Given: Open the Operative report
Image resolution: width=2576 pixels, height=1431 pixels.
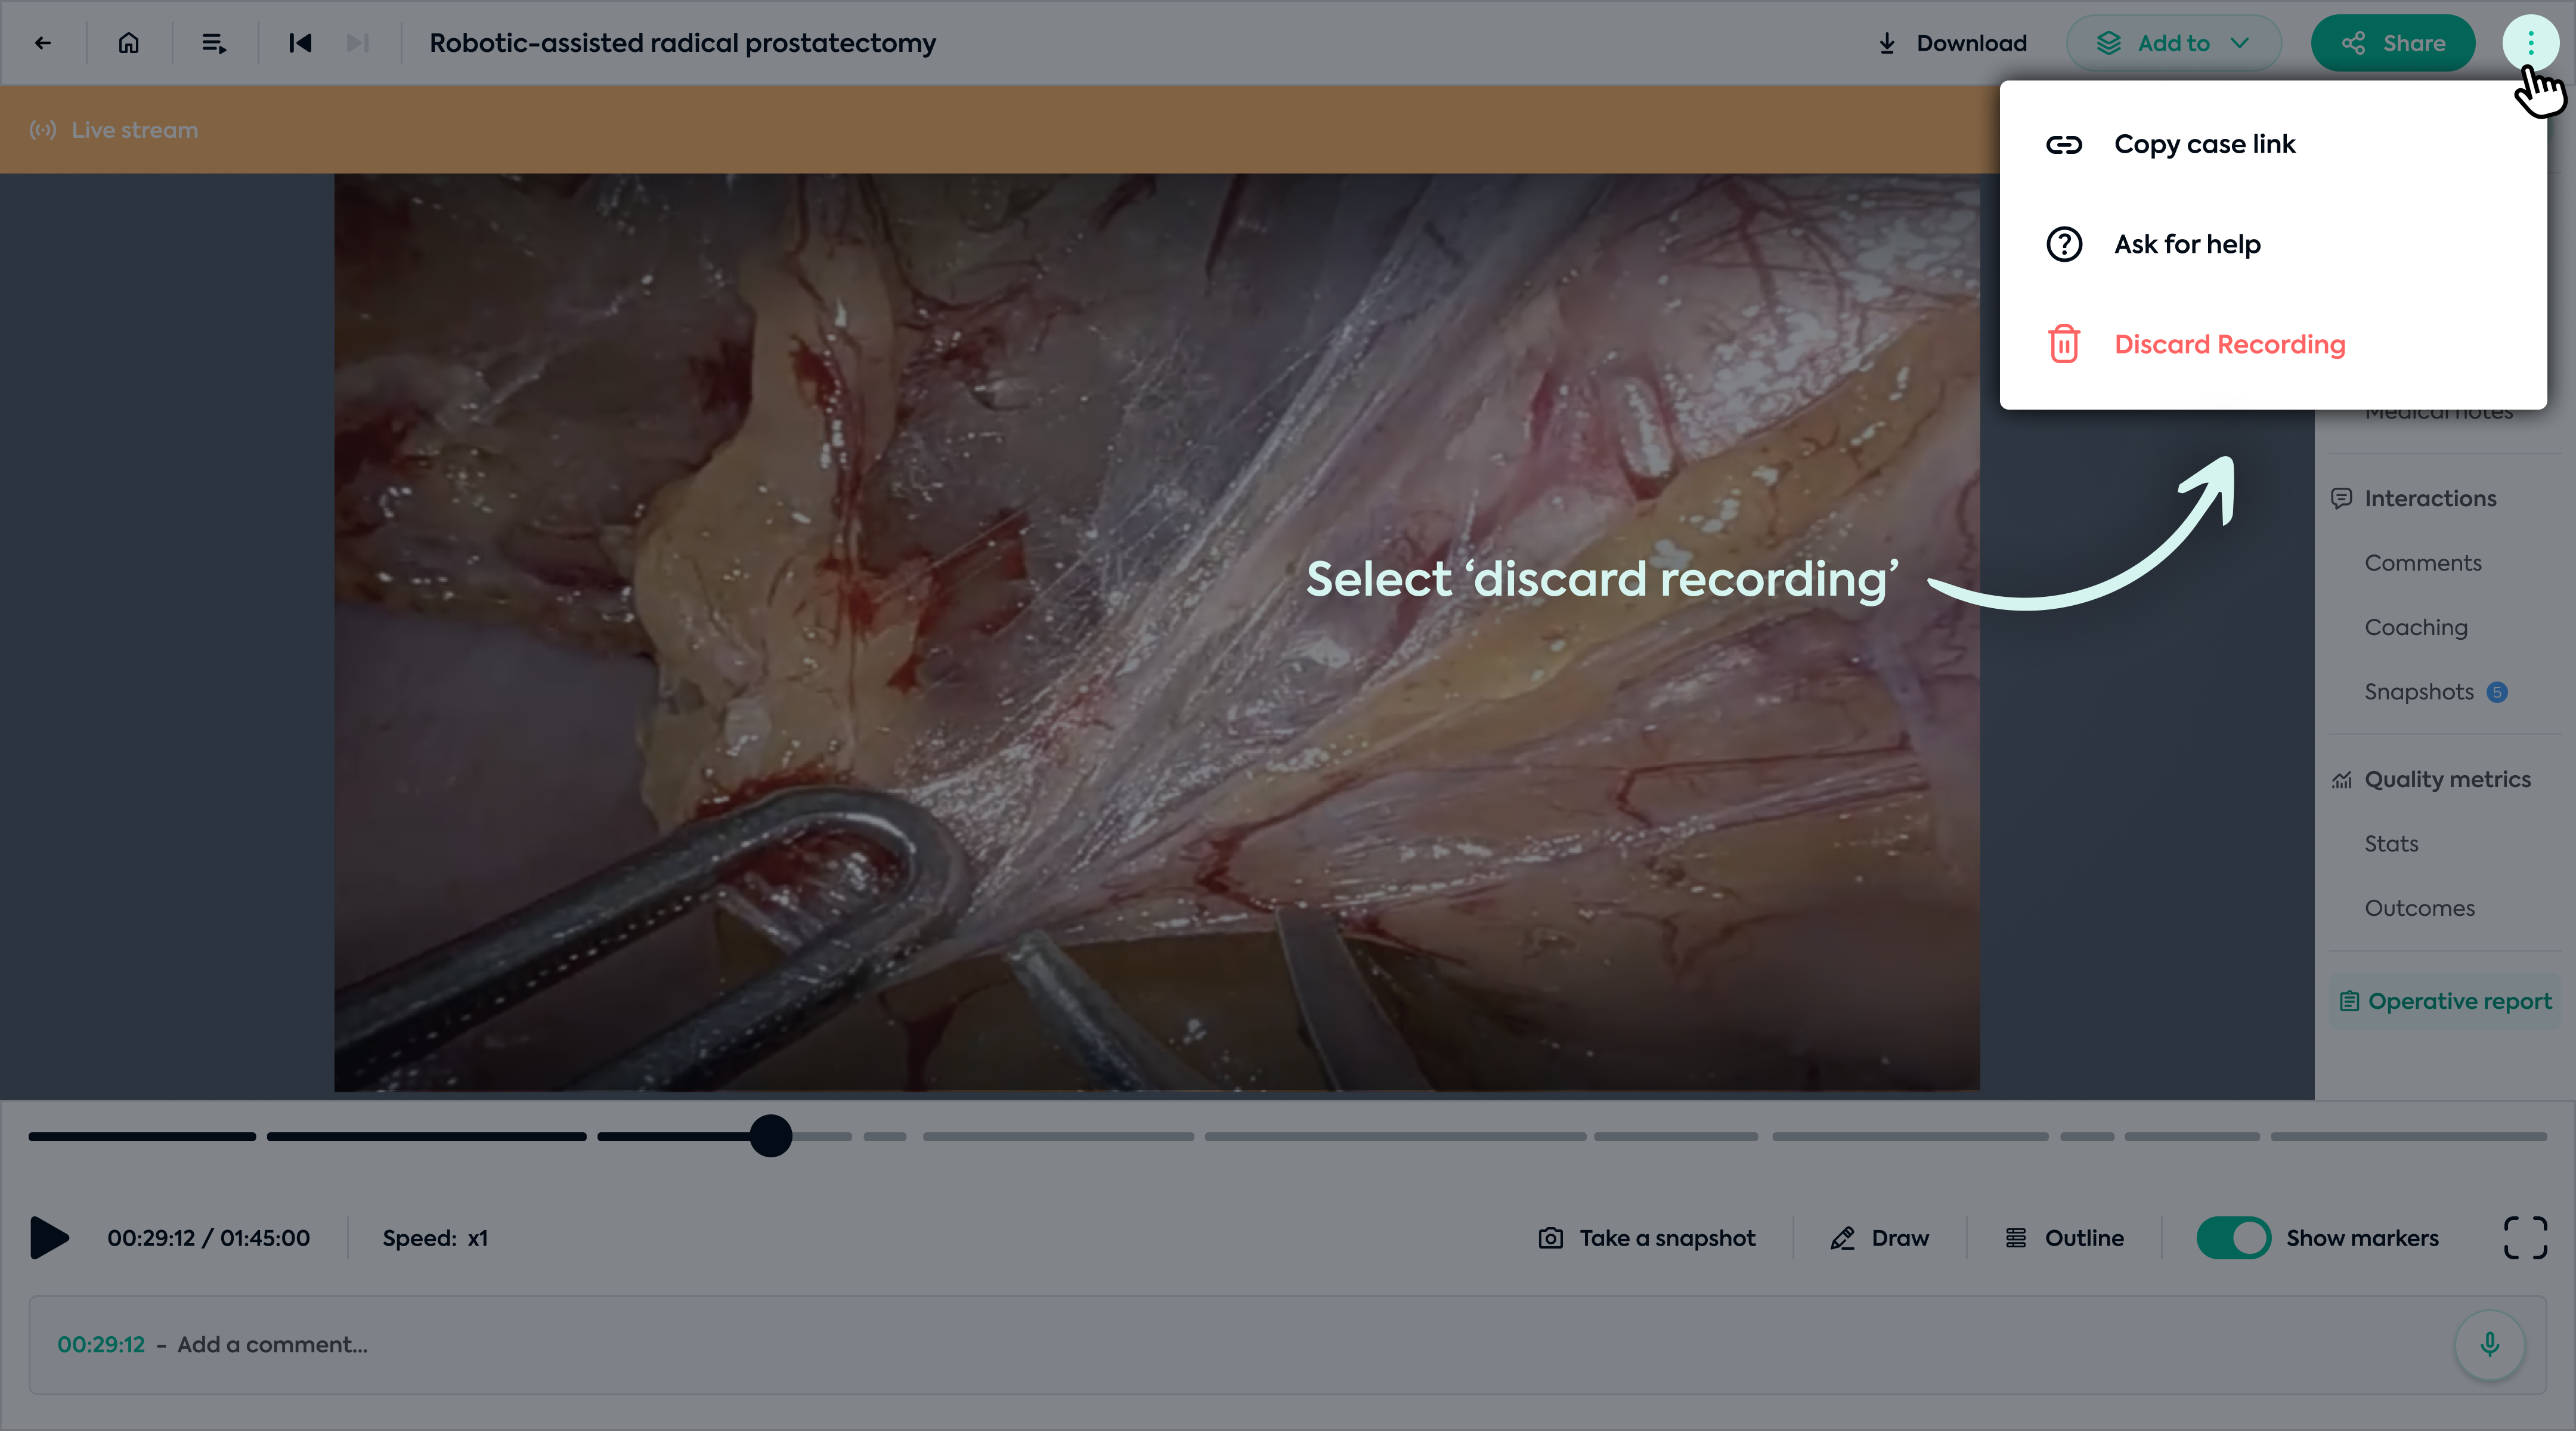Looking at the screenshot, I should (x=2445, y=1001).
